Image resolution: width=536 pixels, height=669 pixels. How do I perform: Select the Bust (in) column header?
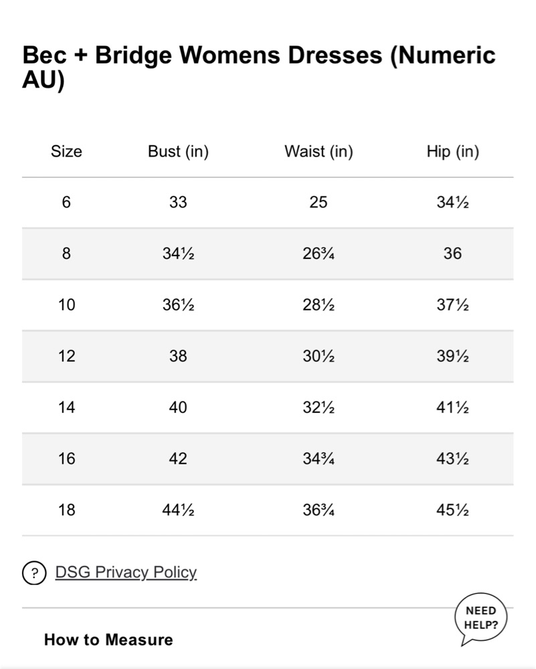click(x=178, y=151)
